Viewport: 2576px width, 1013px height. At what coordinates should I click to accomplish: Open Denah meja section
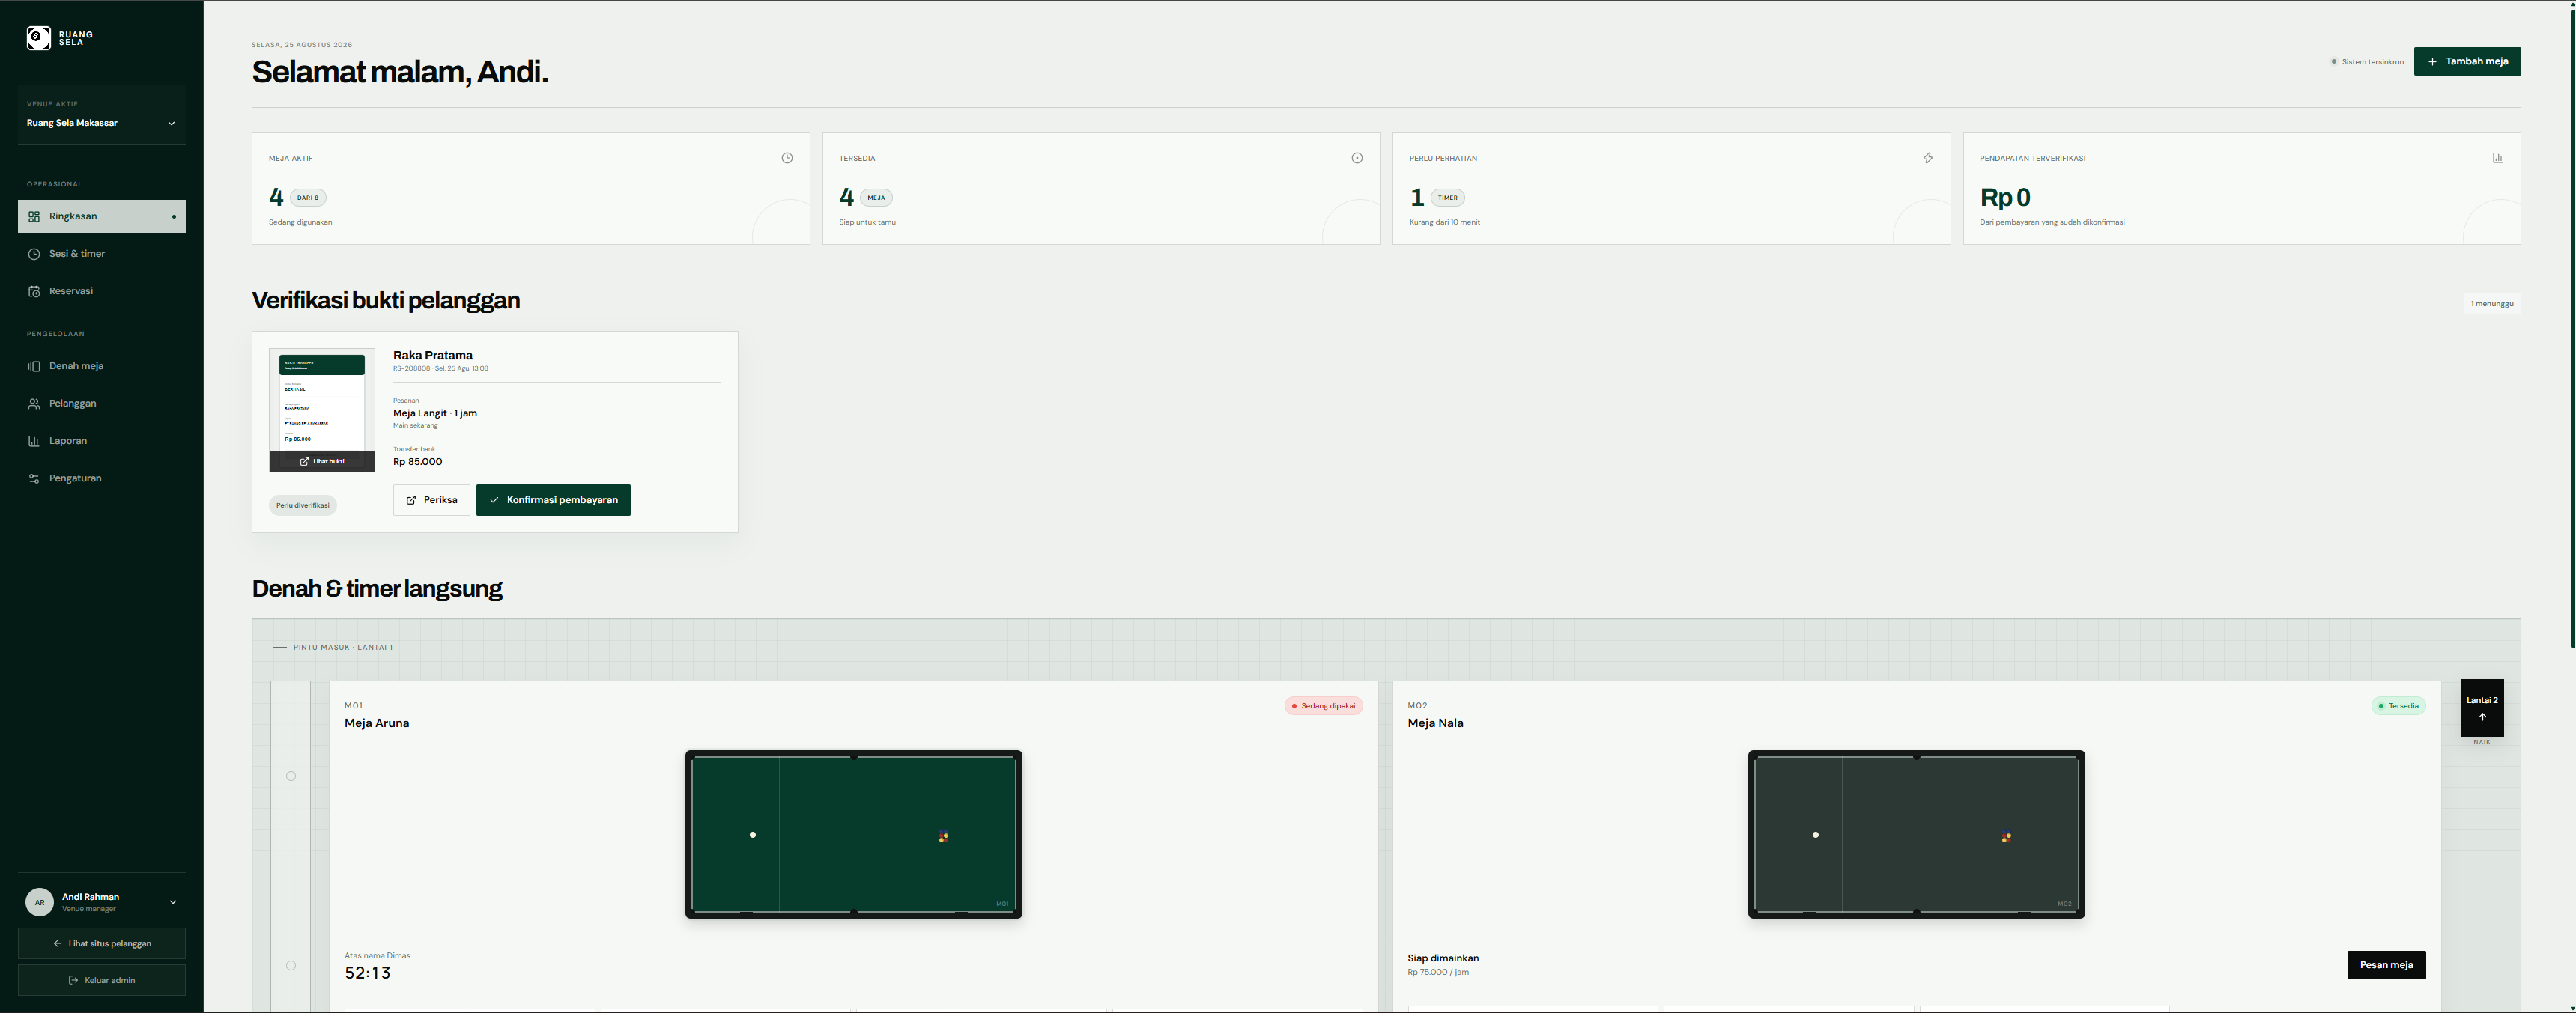[101, 366]
